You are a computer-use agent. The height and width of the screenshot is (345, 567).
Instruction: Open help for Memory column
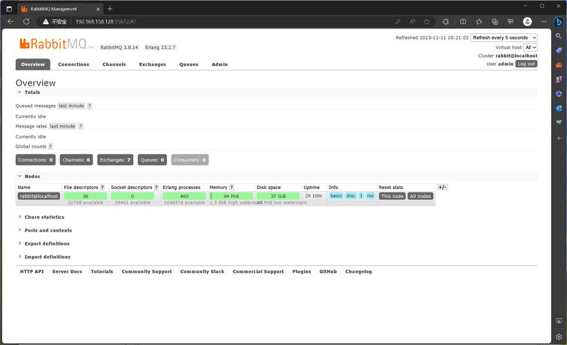tap(231, 187)
